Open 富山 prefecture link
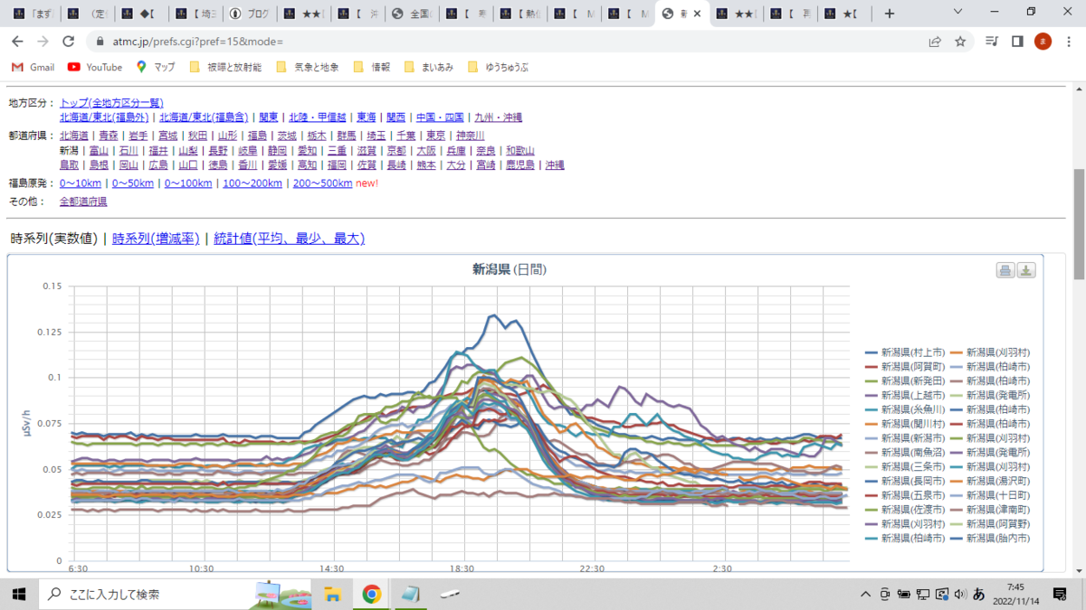The image size is (1086, 610). pyautogui.click(x=99, y=151)
